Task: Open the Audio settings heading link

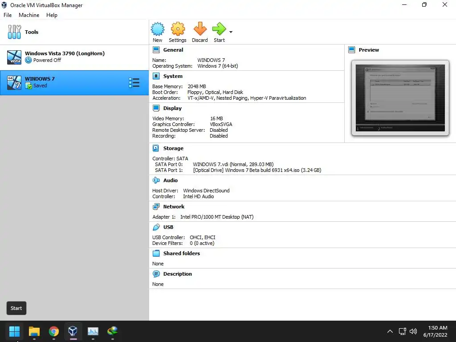Action: point(171,180)
